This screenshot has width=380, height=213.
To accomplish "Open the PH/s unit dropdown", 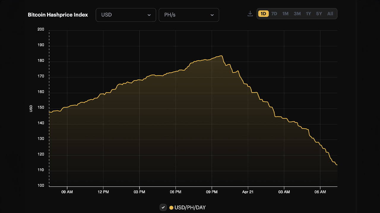I will [189, 15].
